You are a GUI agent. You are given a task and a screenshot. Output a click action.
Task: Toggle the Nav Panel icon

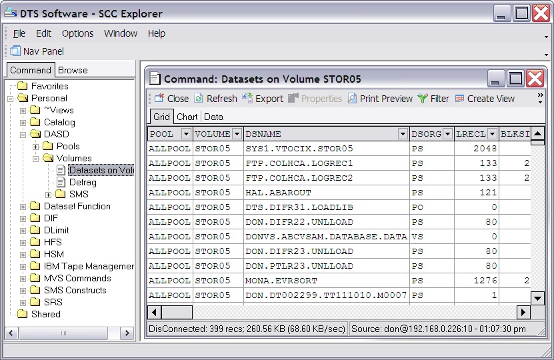15,51
